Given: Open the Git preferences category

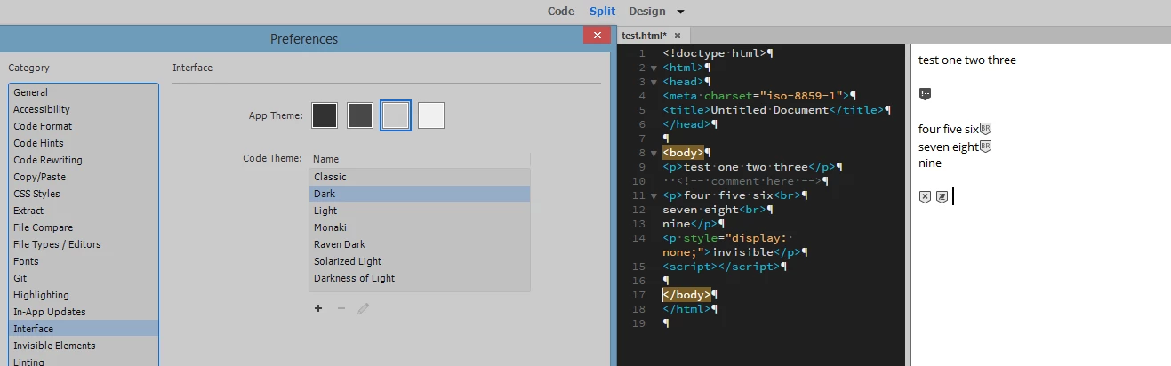Looking at the screenshot, I should (x=84, y=278).
